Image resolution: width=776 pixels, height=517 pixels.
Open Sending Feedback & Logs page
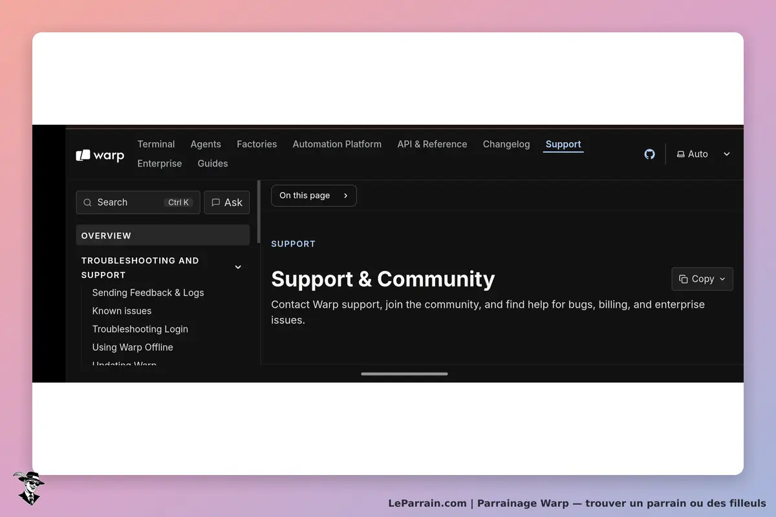148,293
